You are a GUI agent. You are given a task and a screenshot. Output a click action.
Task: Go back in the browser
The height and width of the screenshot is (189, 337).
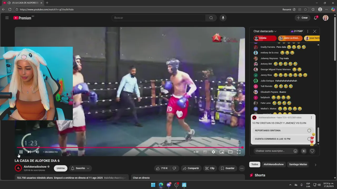3,9
